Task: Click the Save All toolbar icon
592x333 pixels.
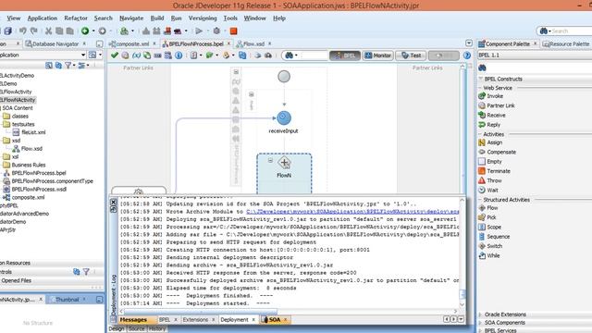Action: [x=8, y=31]
